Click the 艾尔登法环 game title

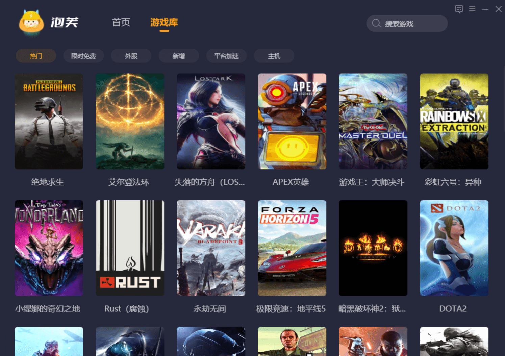tap(129, 182)
